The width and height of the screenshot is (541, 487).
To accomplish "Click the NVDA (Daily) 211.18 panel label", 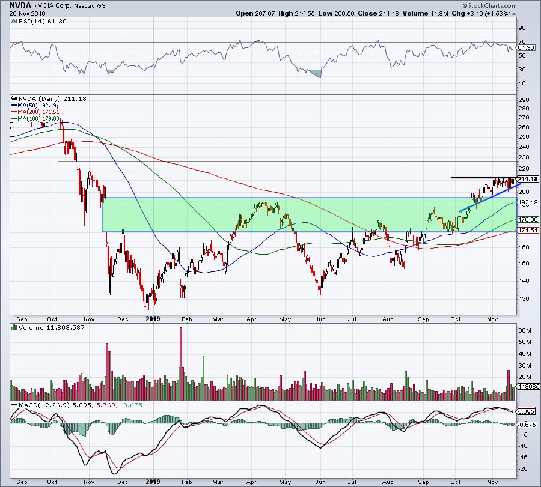I will (x=52, y=98).
